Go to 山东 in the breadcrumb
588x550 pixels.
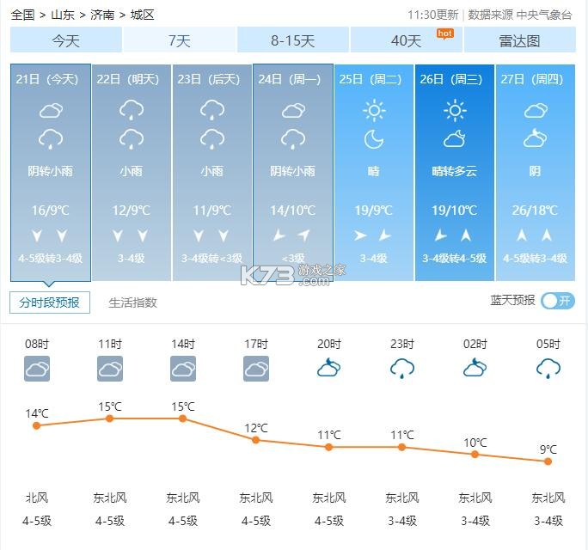63,15
